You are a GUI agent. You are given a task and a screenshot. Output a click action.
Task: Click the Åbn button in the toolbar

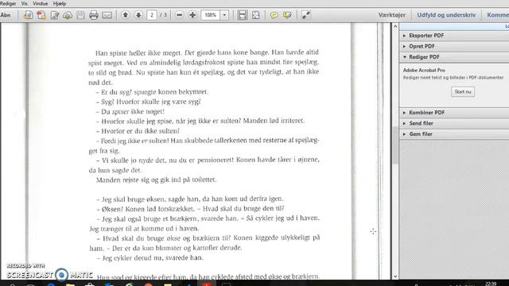tap(6, 15)
